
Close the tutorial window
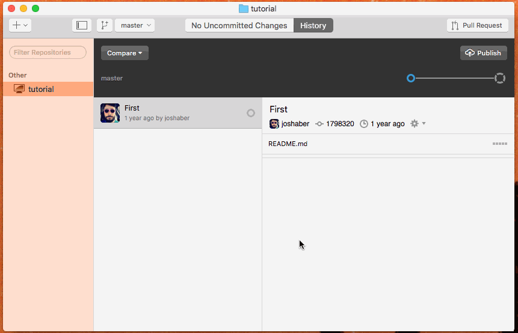pyautogui.click(x=11, y=8)
